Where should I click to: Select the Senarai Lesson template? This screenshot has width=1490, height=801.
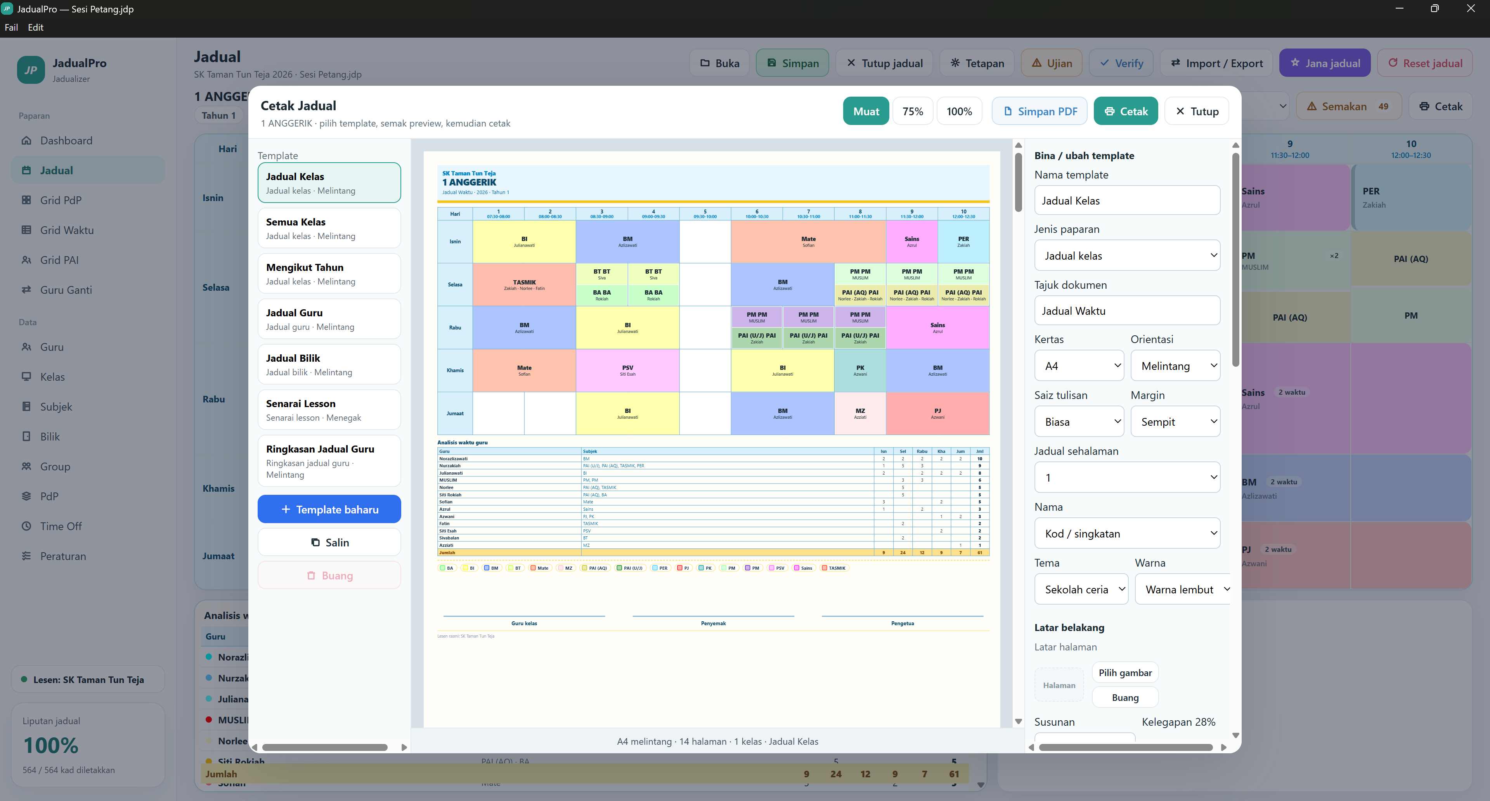[329, 410]
